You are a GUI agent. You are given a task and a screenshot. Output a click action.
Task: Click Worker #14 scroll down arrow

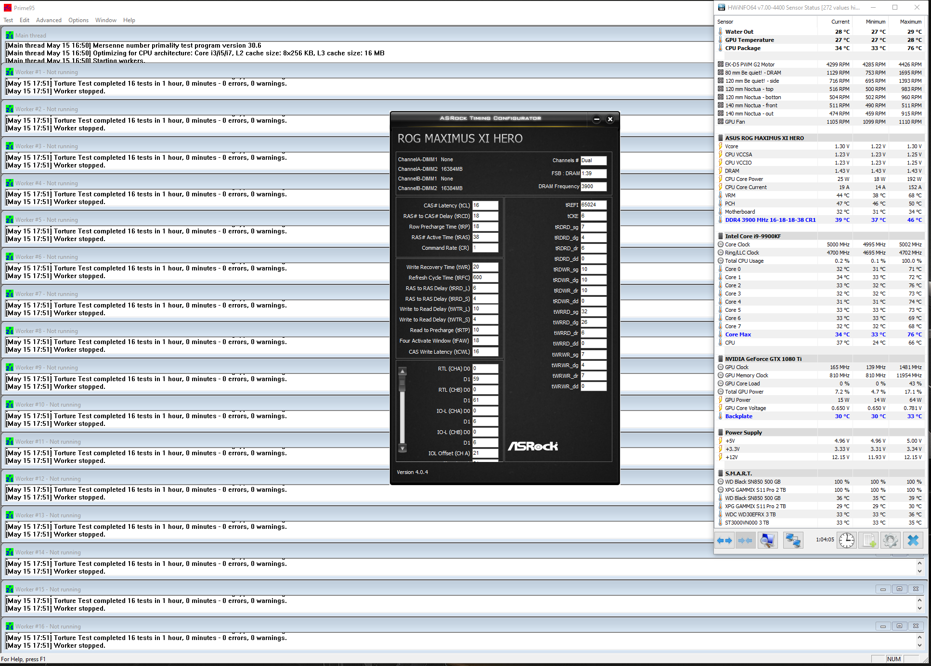pyautogui.click(x=919, y=572)
